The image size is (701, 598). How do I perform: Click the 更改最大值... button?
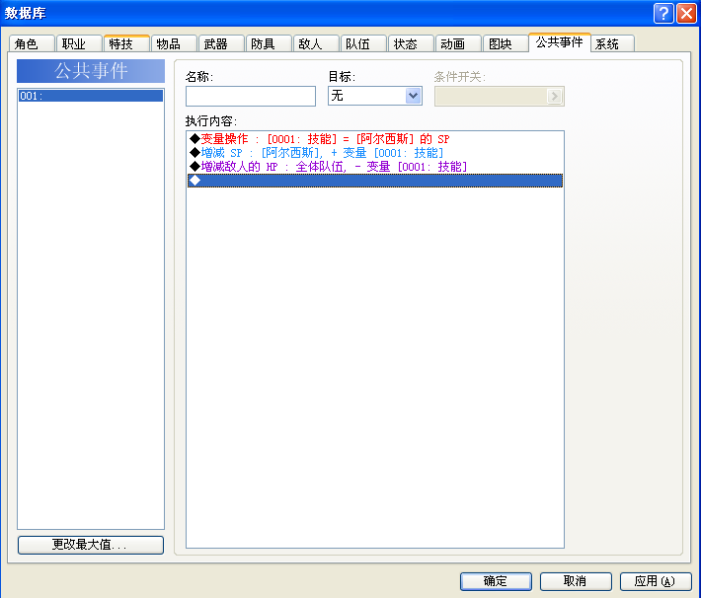coord(91,545)
